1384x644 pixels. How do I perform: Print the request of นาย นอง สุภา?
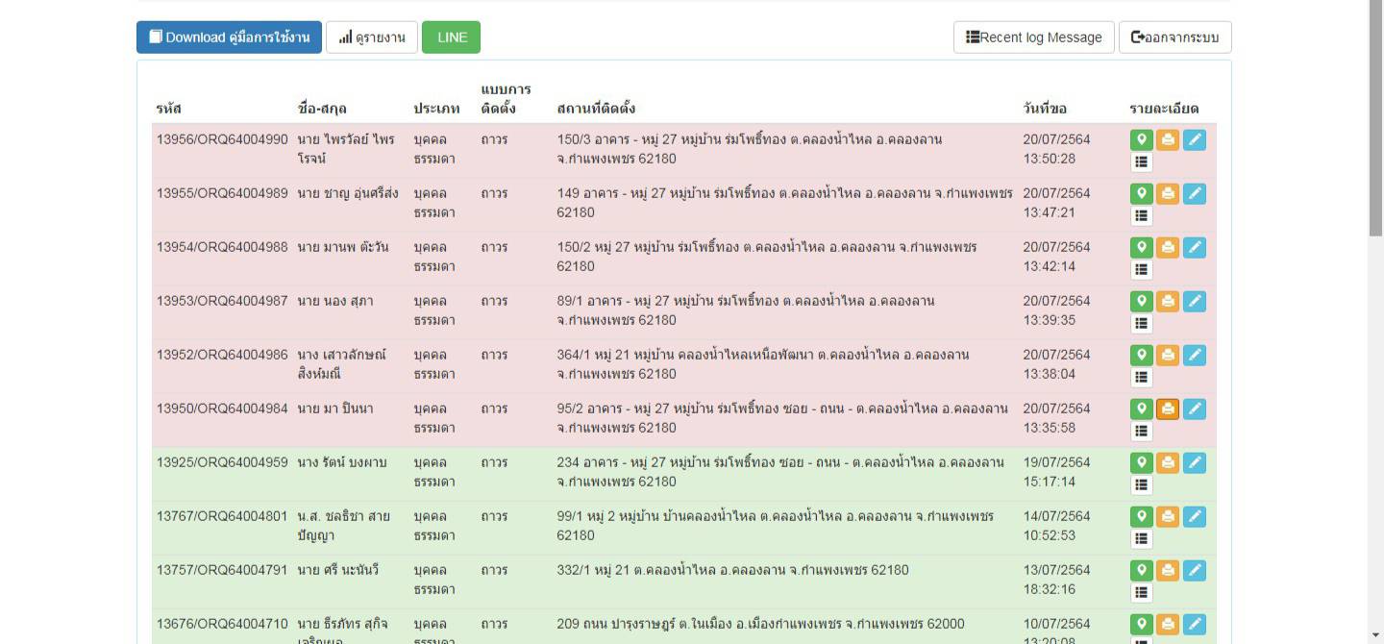pyautogui.click(x=1168, y=301)
